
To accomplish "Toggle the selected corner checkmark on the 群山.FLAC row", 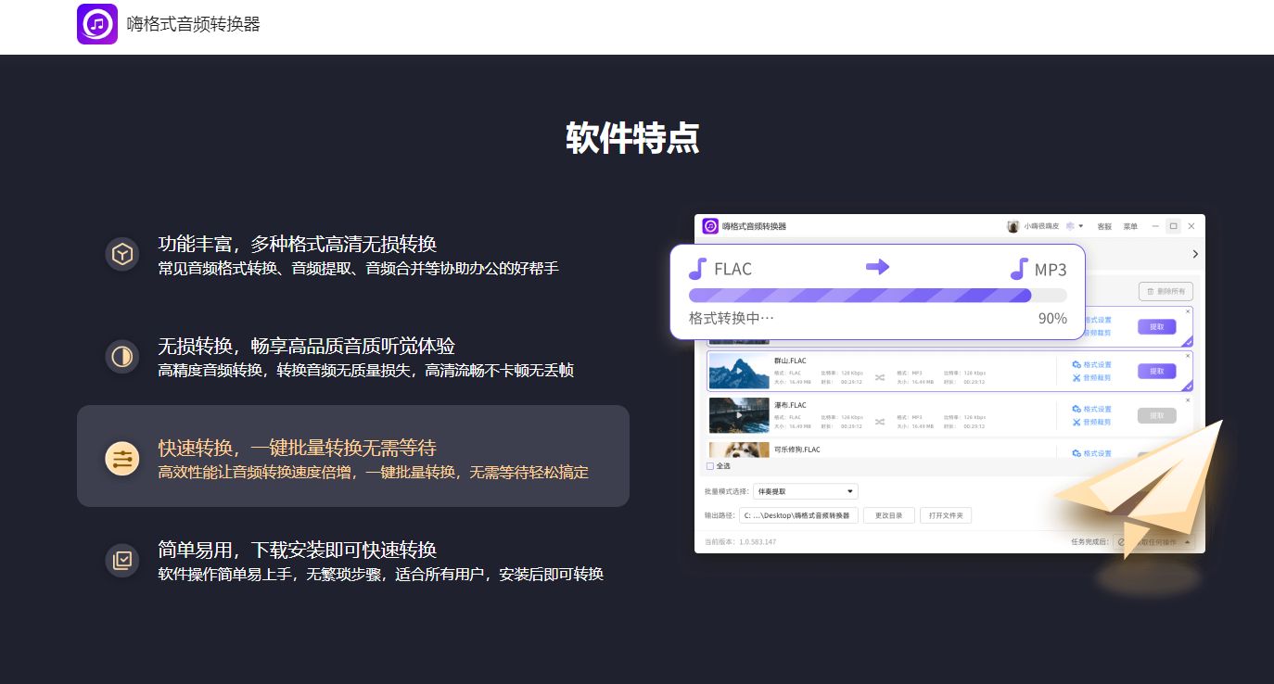I will 1187,386.
